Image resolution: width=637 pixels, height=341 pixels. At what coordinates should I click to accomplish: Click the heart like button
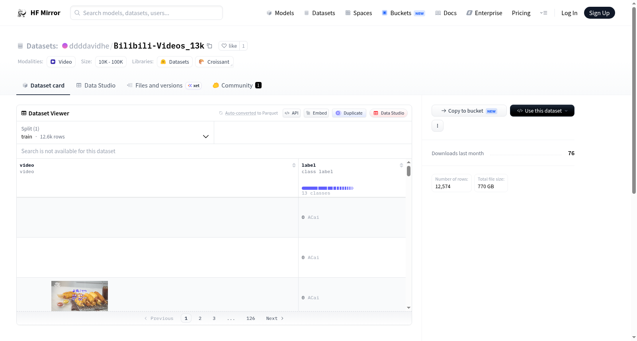click(229, 46)
